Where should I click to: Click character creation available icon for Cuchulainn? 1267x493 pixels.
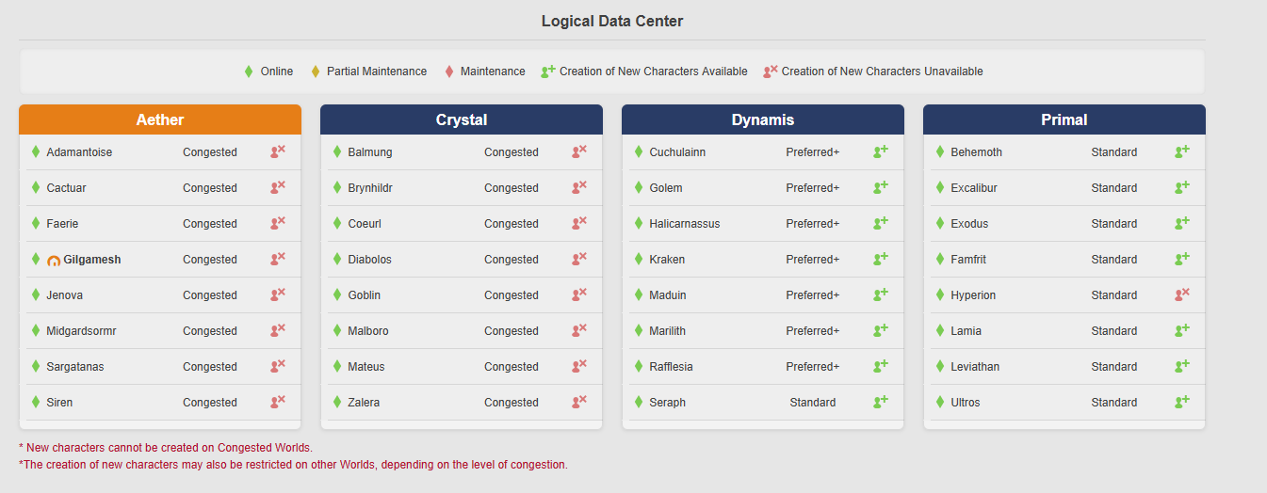pos(881,151)
